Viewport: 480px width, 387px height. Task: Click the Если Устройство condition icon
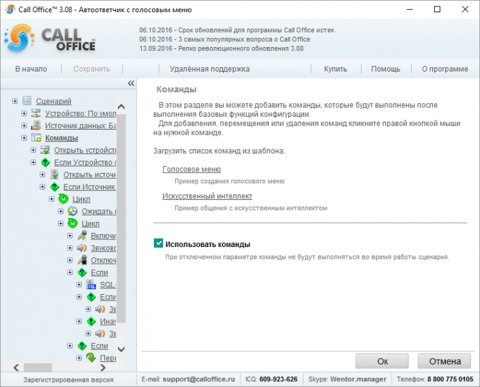[45, 162]
